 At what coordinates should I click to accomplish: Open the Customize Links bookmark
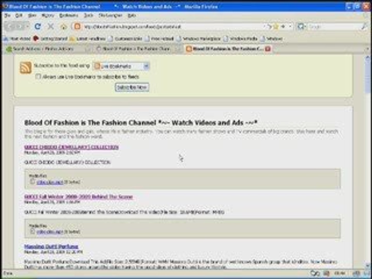pyautogui.click(x=126, y=39)
